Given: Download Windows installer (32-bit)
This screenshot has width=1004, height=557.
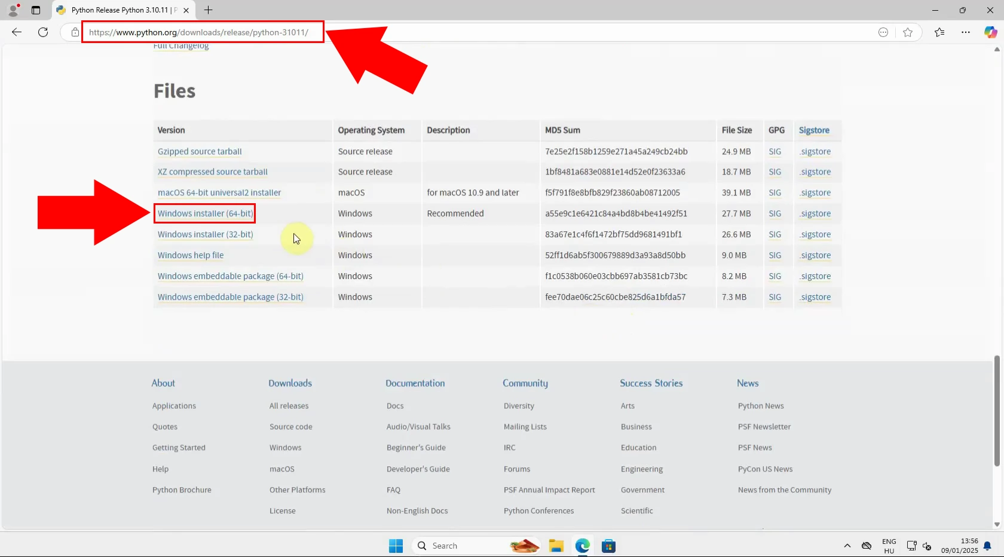Looking at the screenshot, I should click(x=206, y=235).
